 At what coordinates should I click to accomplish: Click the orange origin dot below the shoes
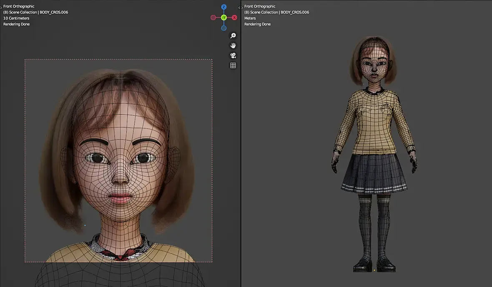click(x=374, y=270)
